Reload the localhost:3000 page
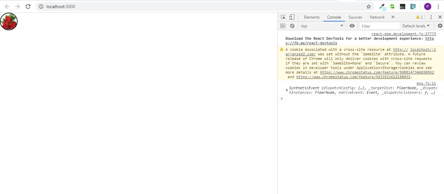The image size is (444, 194). (x=28, y=6)
